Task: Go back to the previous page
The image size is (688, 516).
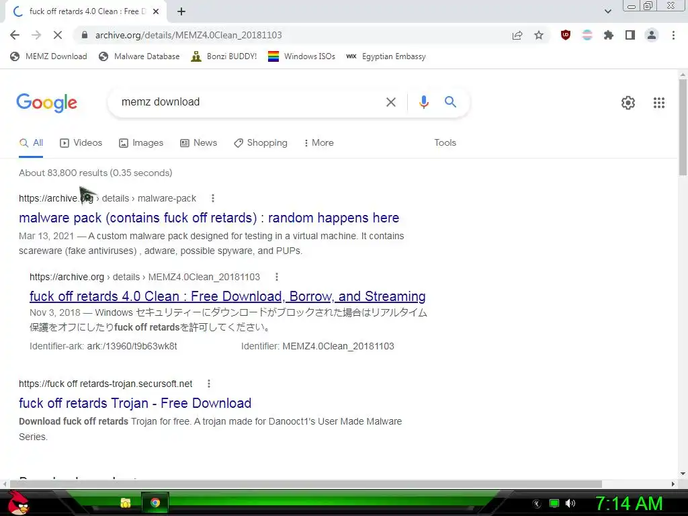Action: pyautogui.click(x=15, y=35)
